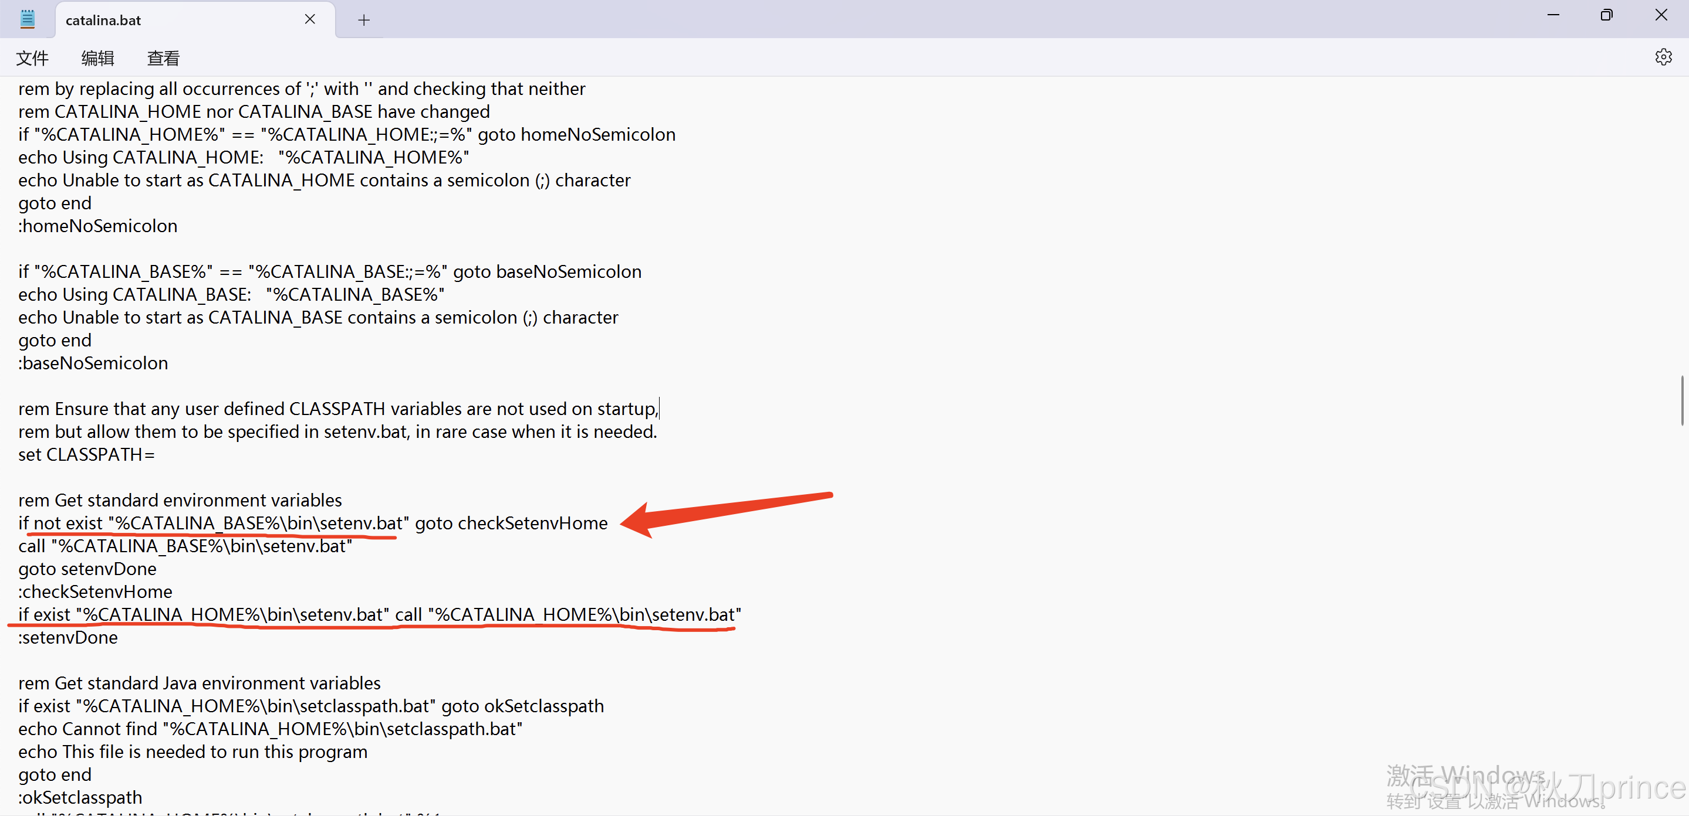Click line with 'goto baseNoSemicolon'
Image resolution: width=1689 pixels, height=816 pixels.
[330, 272]
